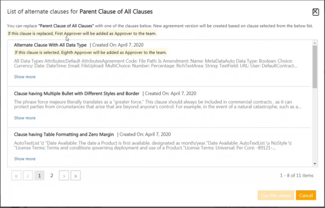
Task: Expand Show more under the Multiple Bullet clause
Action: click(25, 118)
